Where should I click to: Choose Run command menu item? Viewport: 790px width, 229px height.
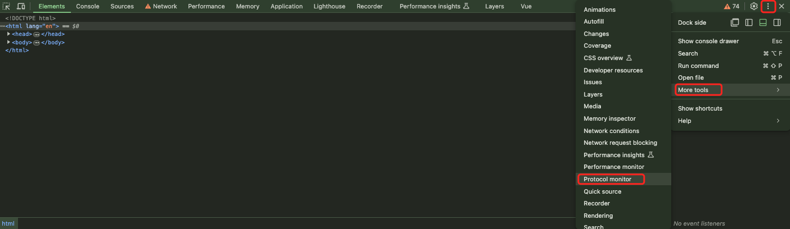(729, 66)
